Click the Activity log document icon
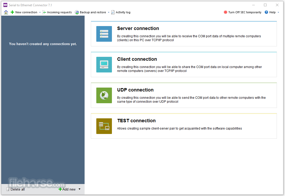 point(113,12)
